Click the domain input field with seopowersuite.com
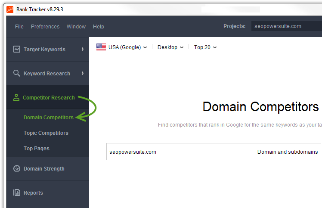The width and height of the screenshot is (322, 208). click(x=180, y=152)
